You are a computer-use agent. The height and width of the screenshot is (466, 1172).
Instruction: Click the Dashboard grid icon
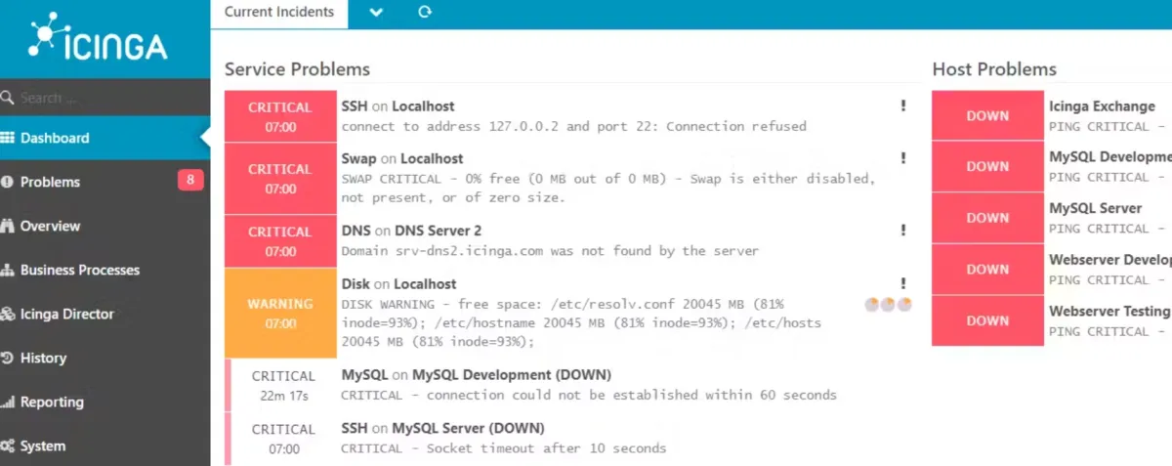(x=7, y=138)
